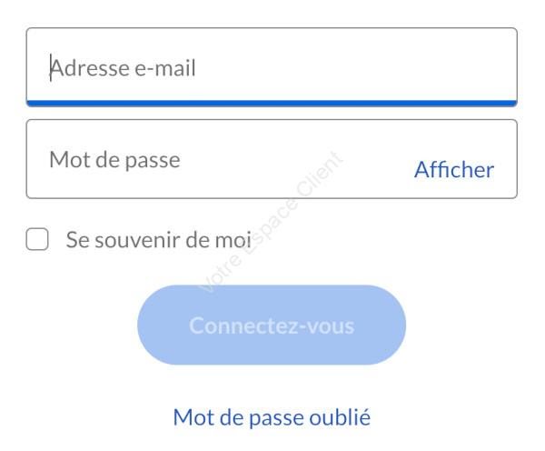Submit login via Connectez-vous

point(271,325)
